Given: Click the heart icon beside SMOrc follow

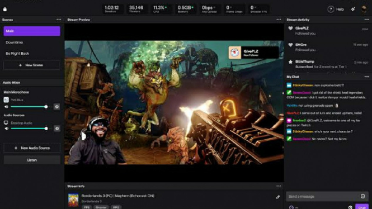Looking at the screenshot, I should click(x=290, y=45).
